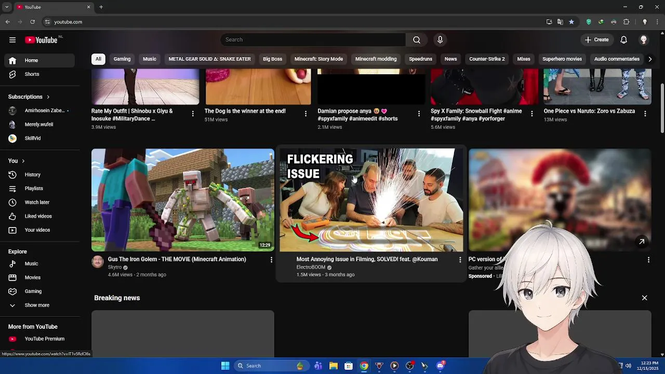Open File Explorer from the taskbar
The height and width of the screenshot is (374, 665).
tap(334, 366)
